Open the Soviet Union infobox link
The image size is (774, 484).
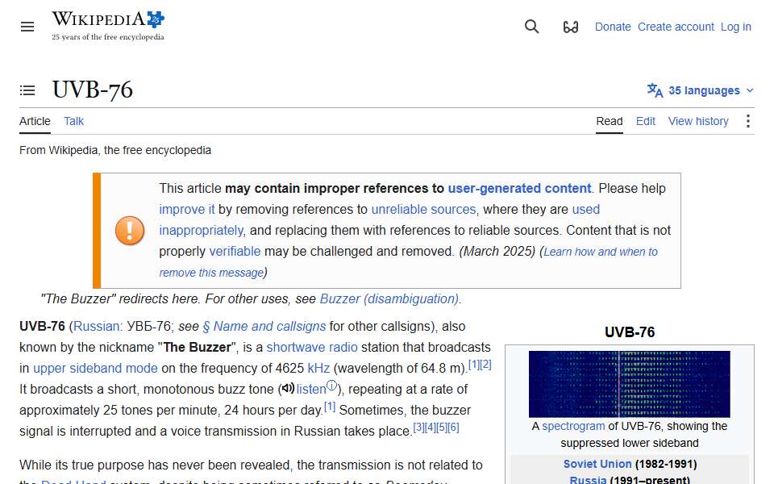coord(597,464)
